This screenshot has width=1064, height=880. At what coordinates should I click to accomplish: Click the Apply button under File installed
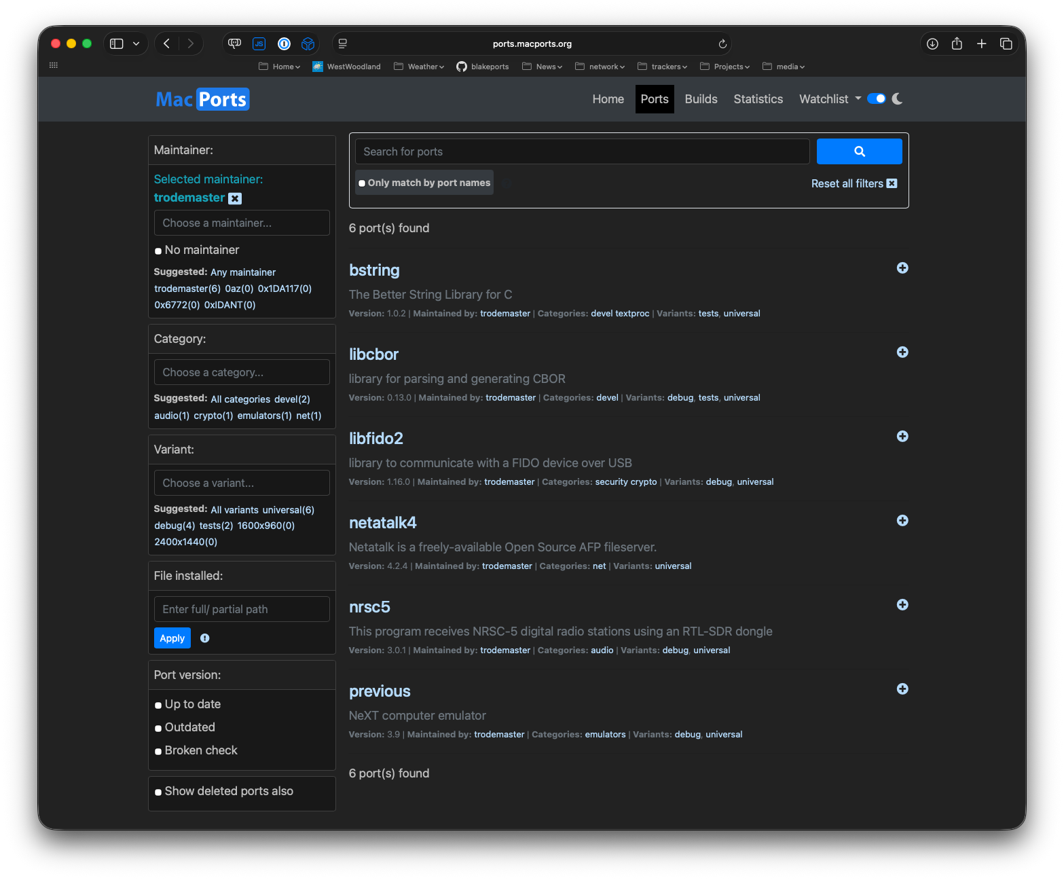point(172,638)
